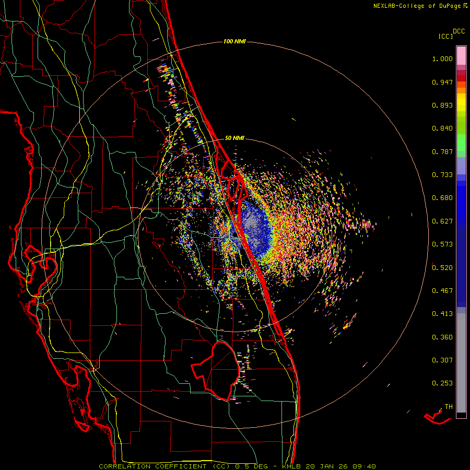Viewport: 470px width, 470px height.
Task: Click the DCC label above the color scale
Action: (x=459, y=31)
